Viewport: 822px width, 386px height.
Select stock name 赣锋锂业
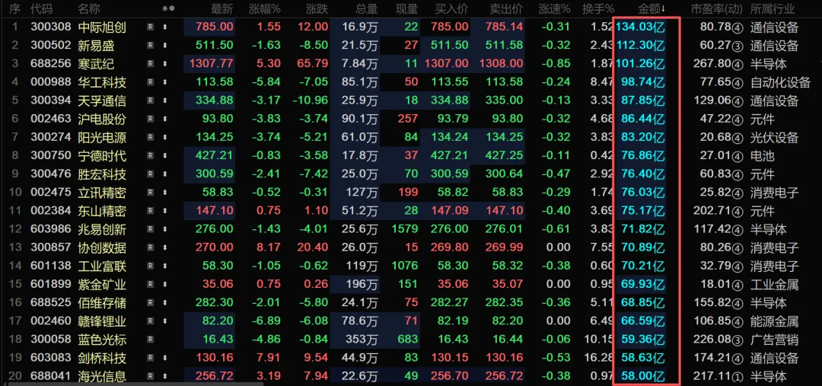click(x=102, y=321)
